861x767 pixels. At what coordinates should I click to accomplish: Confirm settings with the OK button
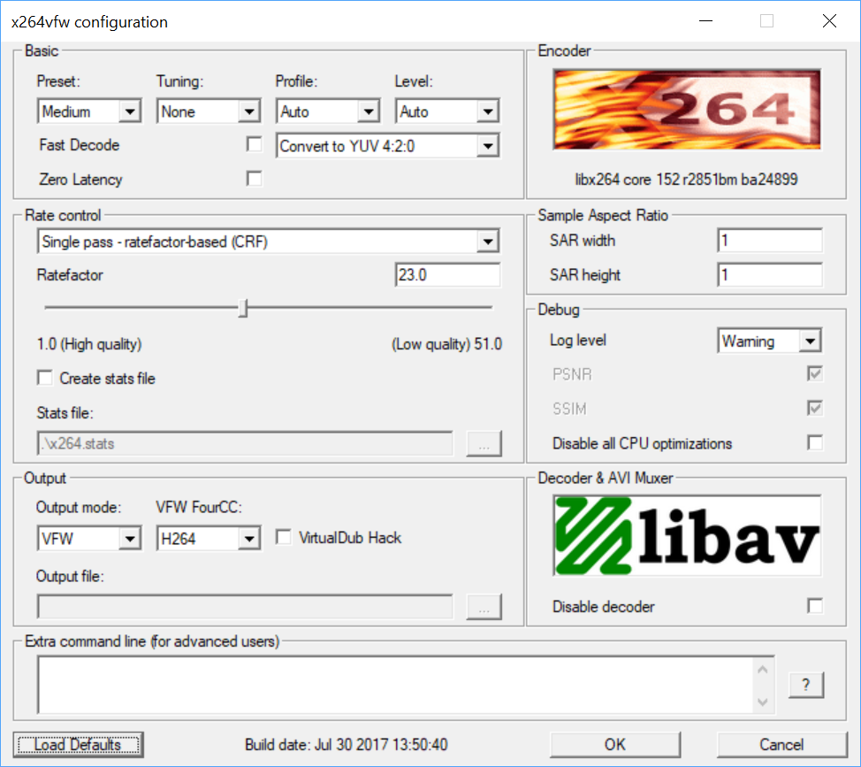point(615,745)
